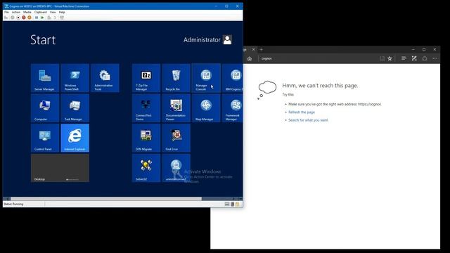Click the Edge Home button

pos(250,58)
